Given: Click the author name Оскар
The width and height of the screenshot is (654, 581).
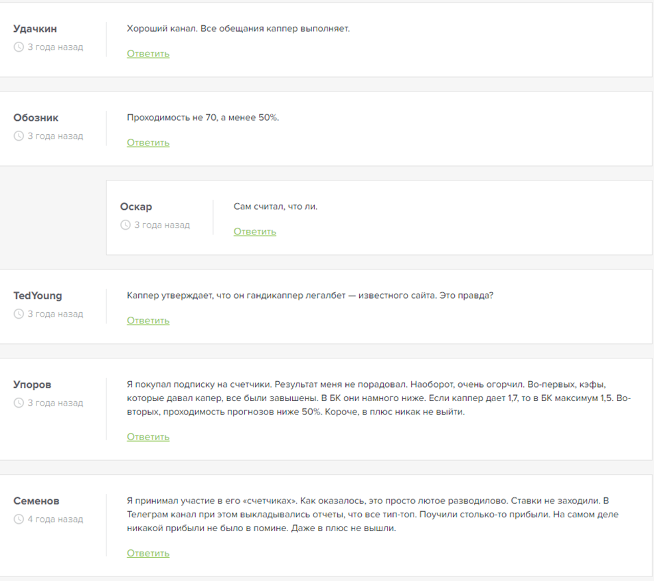Looking at the screenshot, I should pos(136,207).
